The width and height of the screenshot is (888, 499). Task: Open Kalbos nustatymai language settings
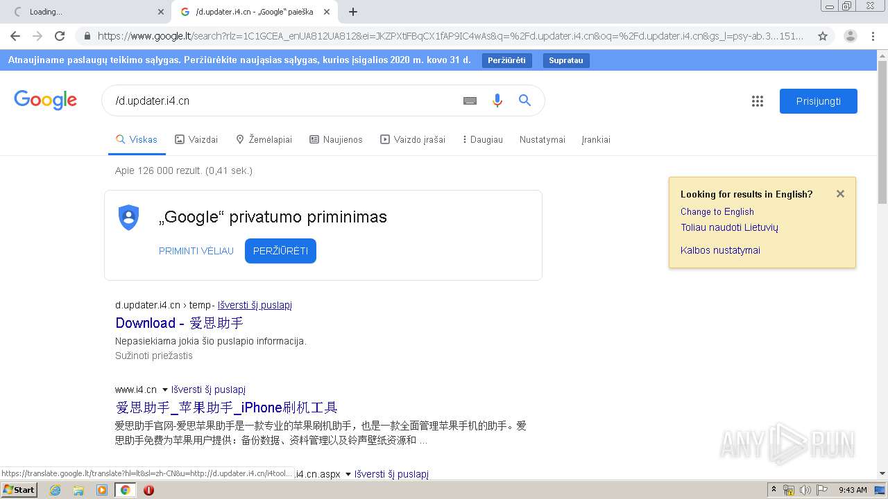click(720, 250)
